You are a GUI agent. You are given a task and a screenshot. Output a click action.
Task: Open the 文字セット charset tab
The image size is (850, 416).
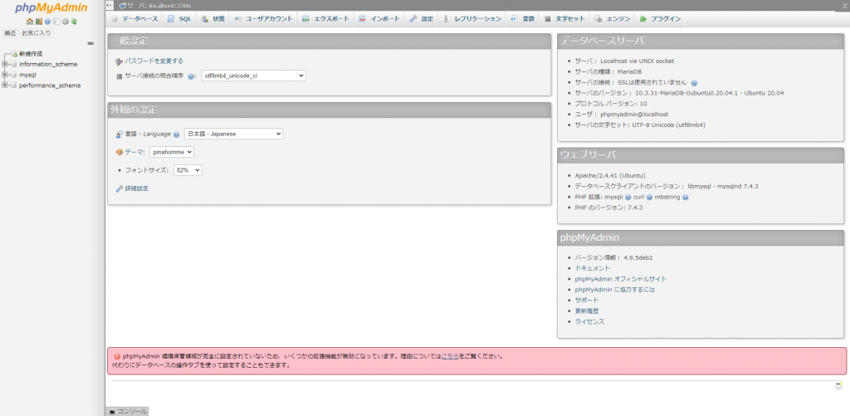click(x=564, y=19)
